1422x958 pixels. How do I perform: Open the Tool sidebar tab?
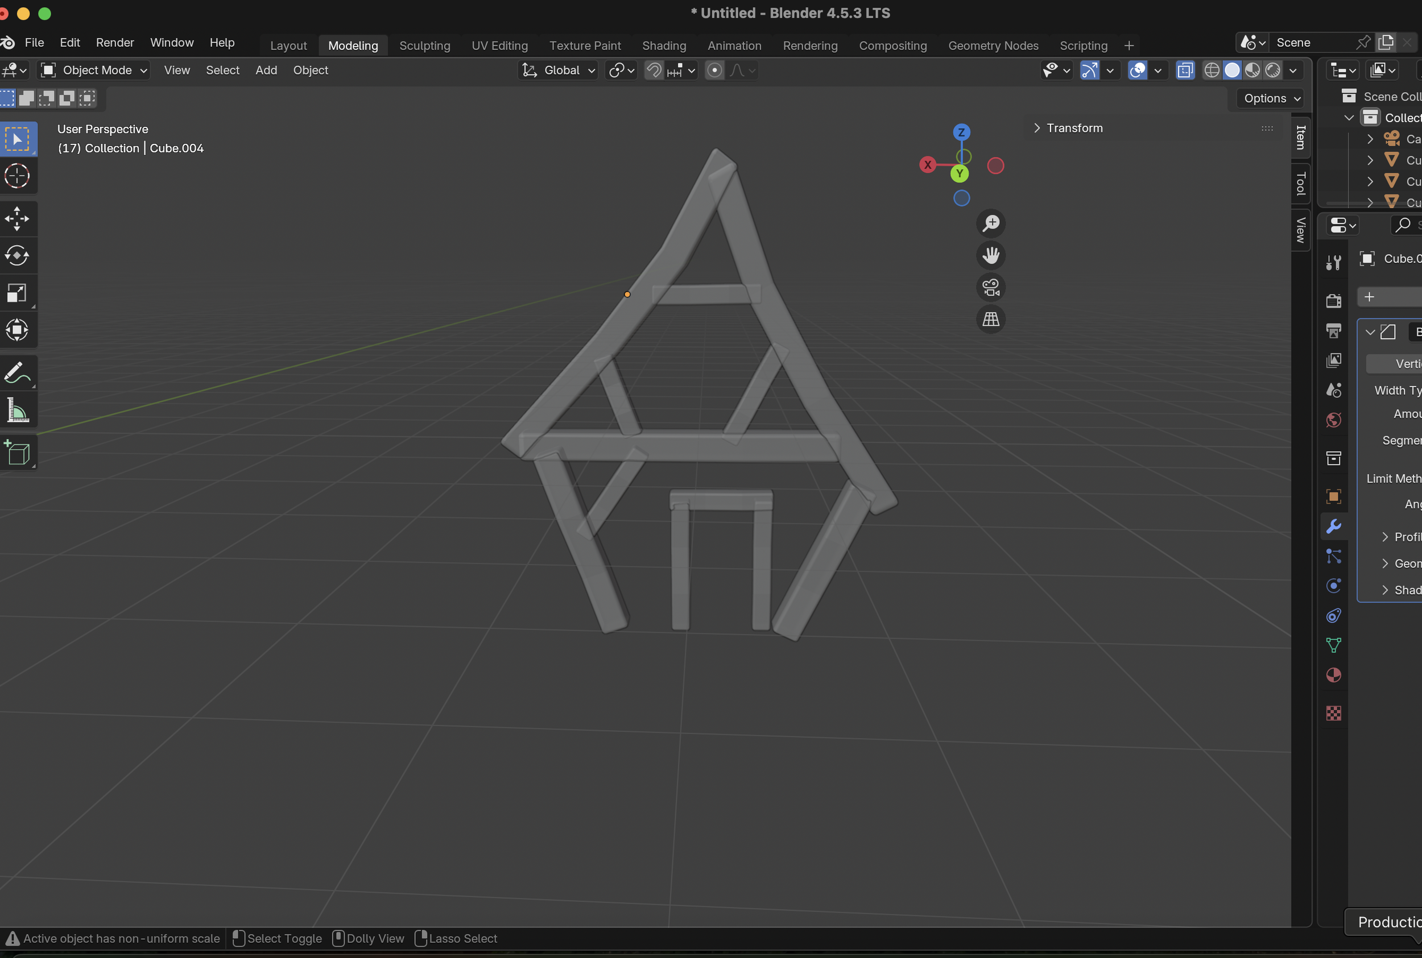[x=1300, y=183]
